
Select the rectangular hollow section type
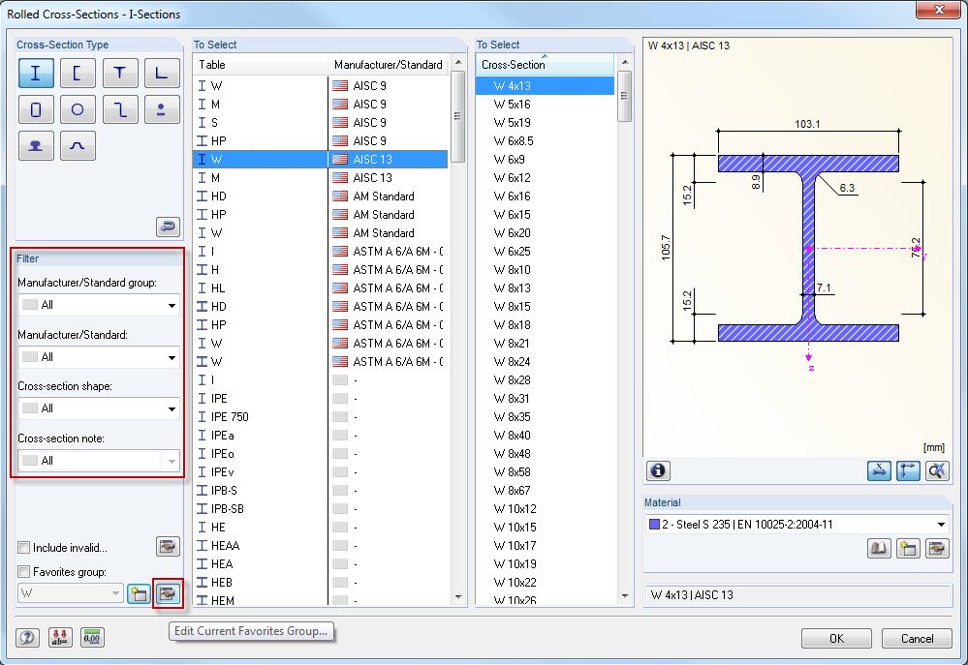coord(36,109)
